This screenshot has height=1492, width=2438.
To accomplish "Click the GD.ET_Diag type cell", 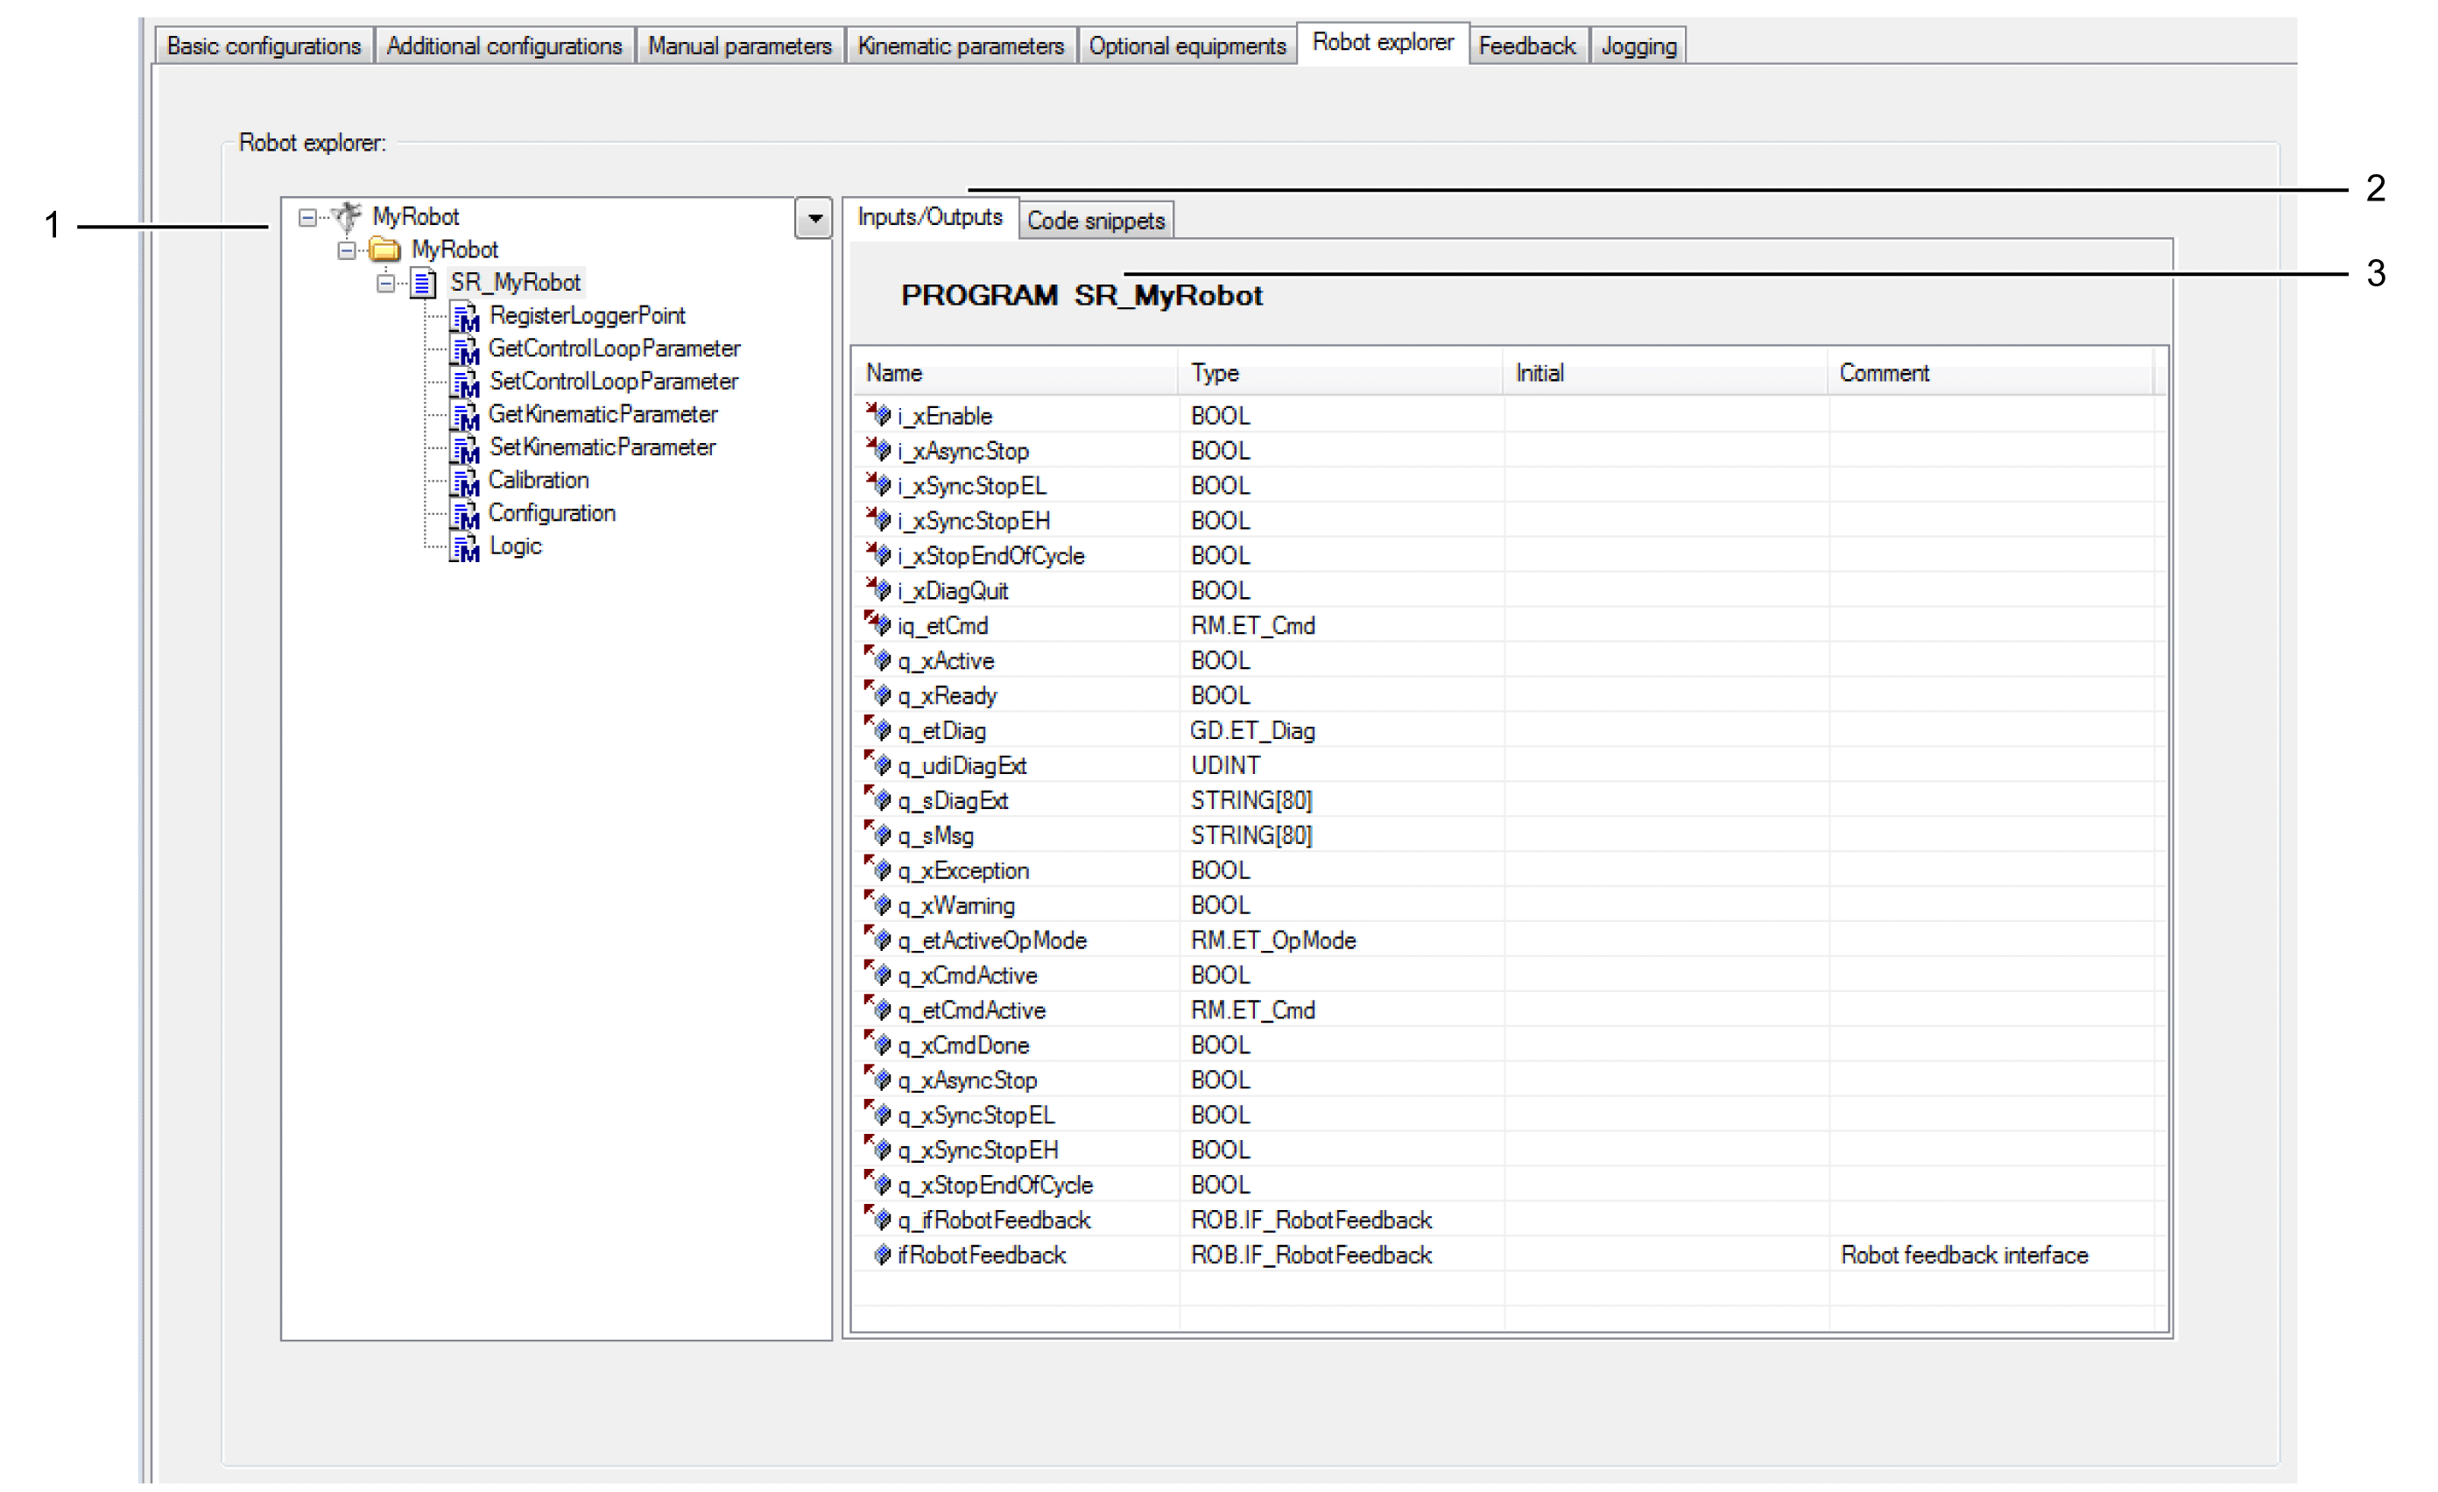I will [x=1252, y=730].
